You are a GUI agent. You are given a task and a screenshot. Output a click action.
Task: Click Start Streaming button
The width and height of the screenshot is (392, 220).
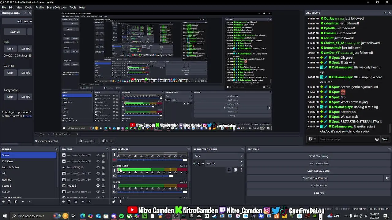pos(318,156)
